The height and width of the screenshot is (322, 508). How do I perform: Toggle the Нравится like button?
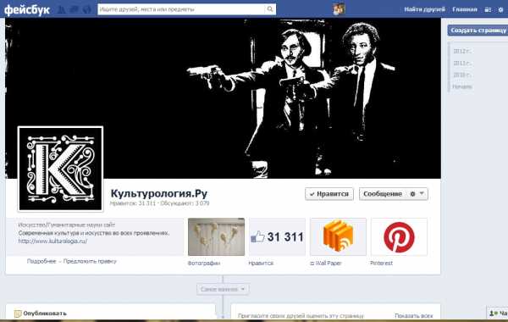(x=329, y=194)
